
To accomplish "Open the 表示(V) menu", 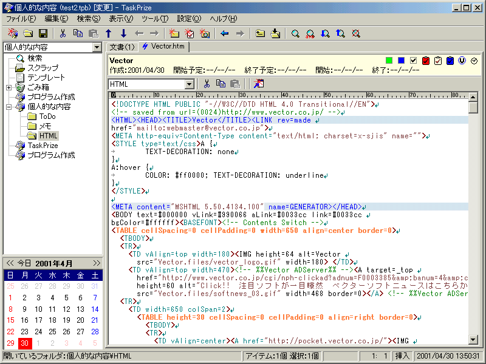I will 121,19.
